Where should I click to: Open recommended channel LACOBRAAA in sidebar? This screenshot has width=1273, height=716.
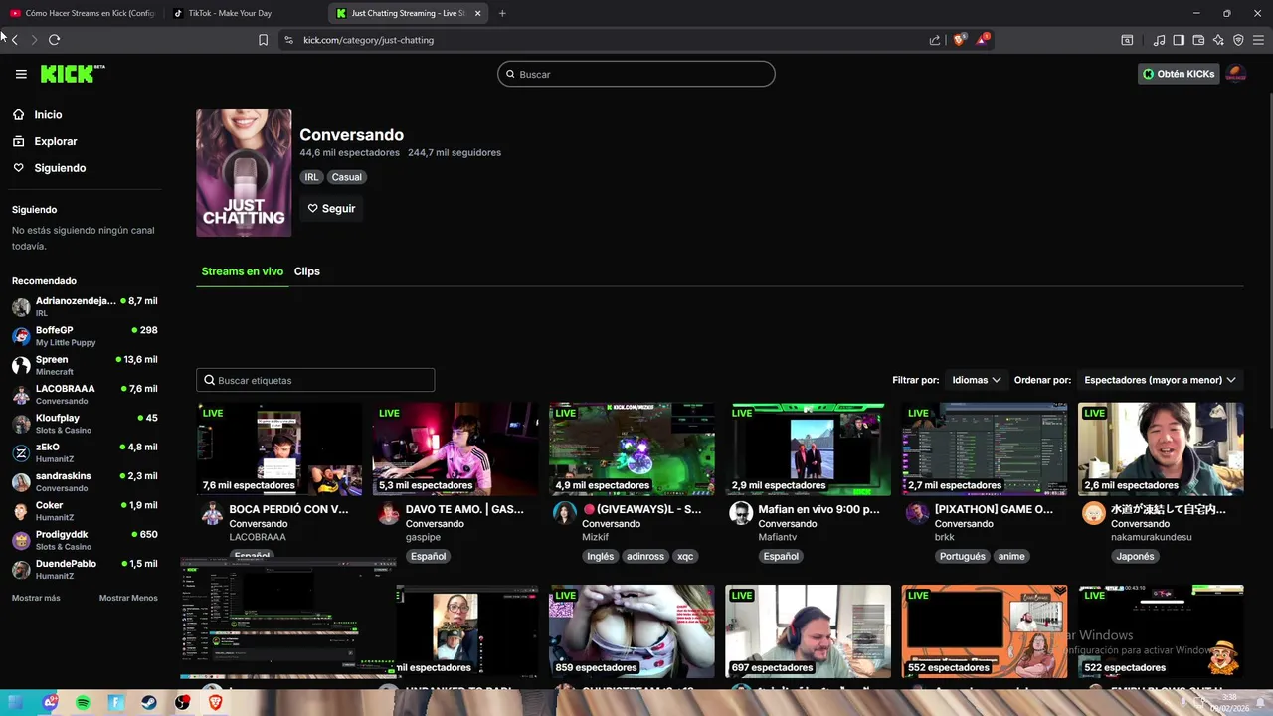tap(85, 394)
